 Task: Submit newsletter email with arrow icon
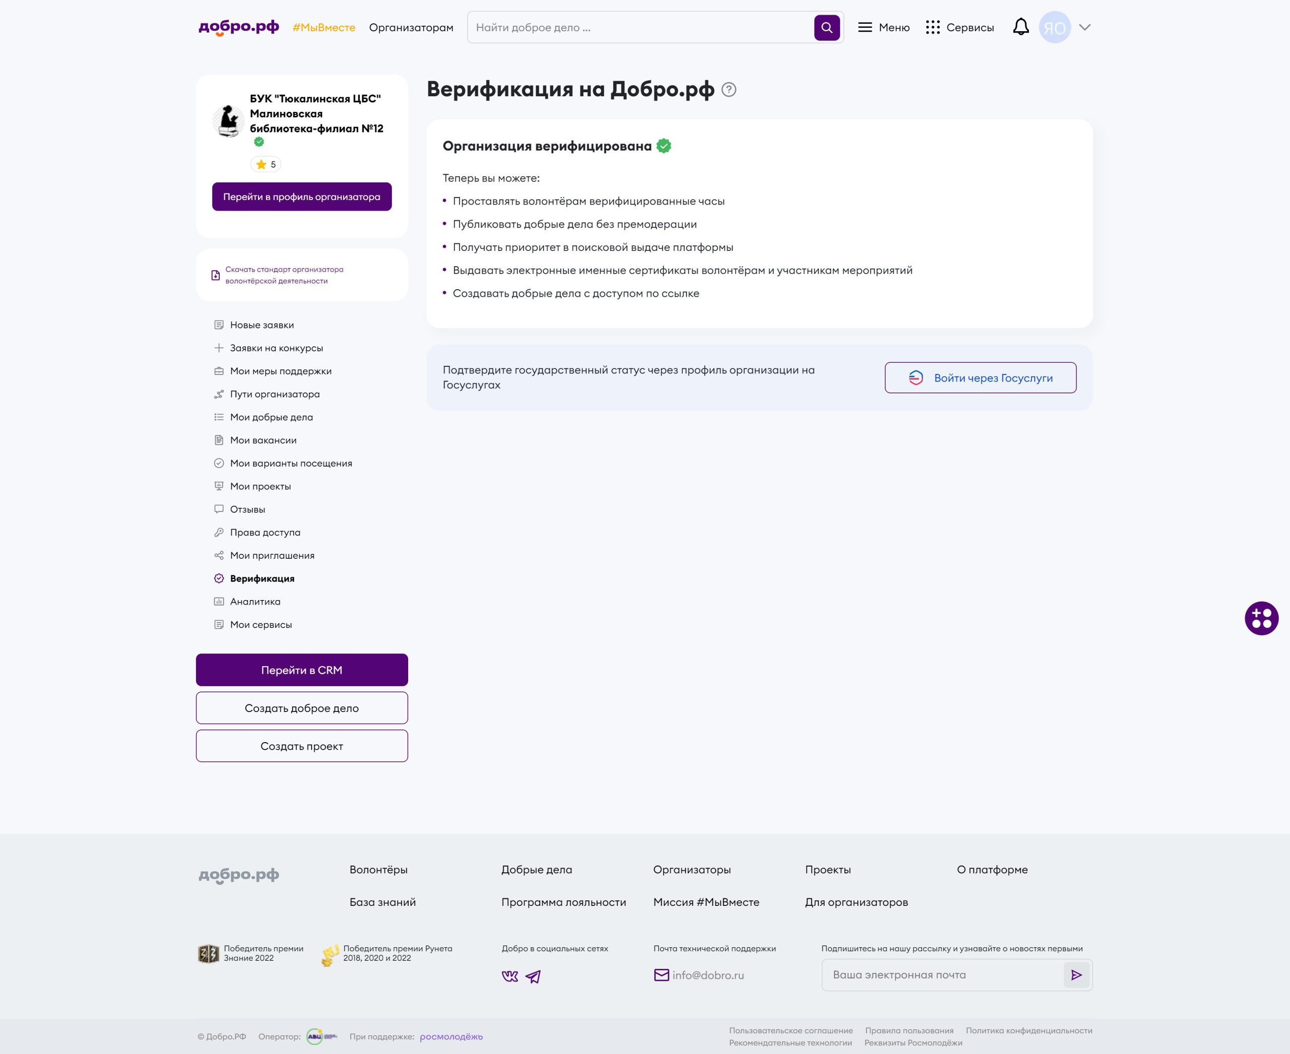[x=1076, y=975]
